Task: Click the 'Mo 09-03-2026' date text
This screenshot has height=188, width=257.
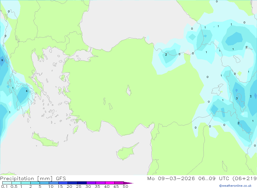Action: pyautogui.click(x=171, y=178)
